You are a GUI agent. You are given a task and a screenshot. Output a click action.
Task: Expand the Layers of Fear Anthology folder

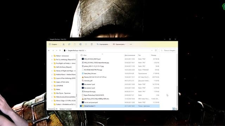[x=52, y=78]
